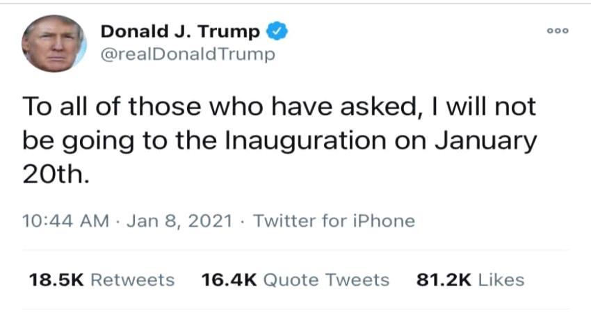The height and width of the screenshot is (313, 591).
Task: Click the 16.4K quote tweet count
Action: (x=229, y=280)
